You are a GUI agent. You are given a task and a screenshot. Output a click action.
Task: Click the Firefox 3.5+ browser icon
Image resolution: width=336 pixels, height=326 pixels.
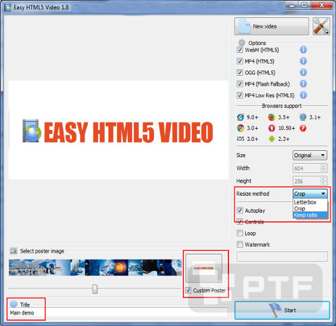271,117
